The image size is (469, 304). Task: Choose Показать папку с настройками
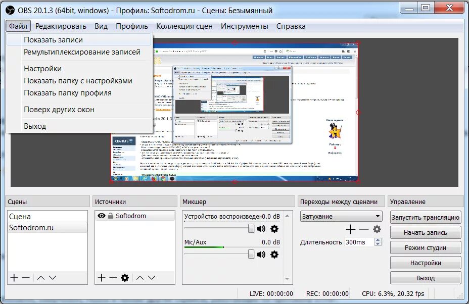point(79,81)
